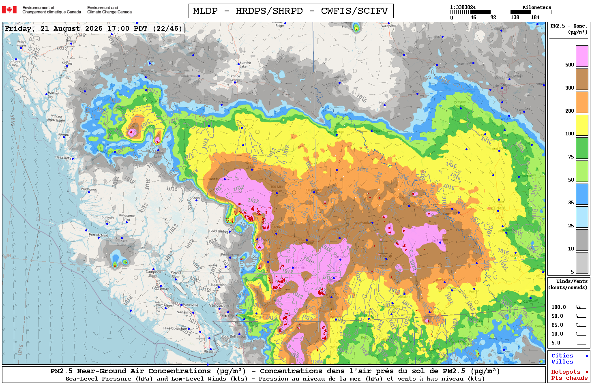
Task: Select the pink 500+ concentration swatch
Action: (x=582, y=56)
